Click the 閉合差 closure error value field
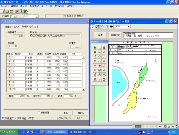179x135 pixels. tap(46, 96)
